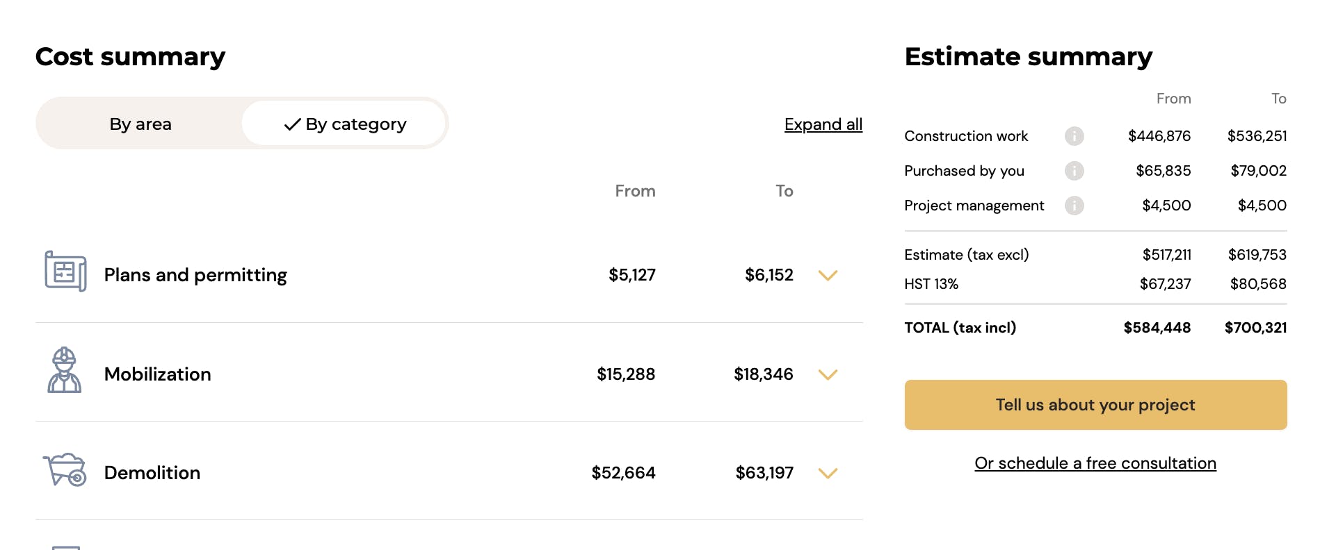The image size is (1320, 550).
Task: Click the Plans and permitting blueprint icon
Action: click(65, 272)
